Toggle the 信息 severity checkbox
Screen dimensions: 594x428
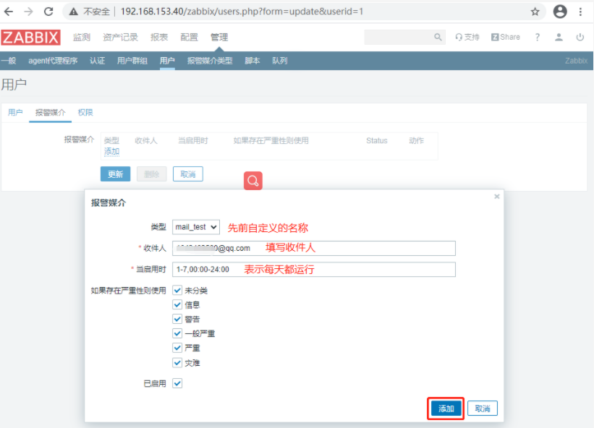pos(177,304)
